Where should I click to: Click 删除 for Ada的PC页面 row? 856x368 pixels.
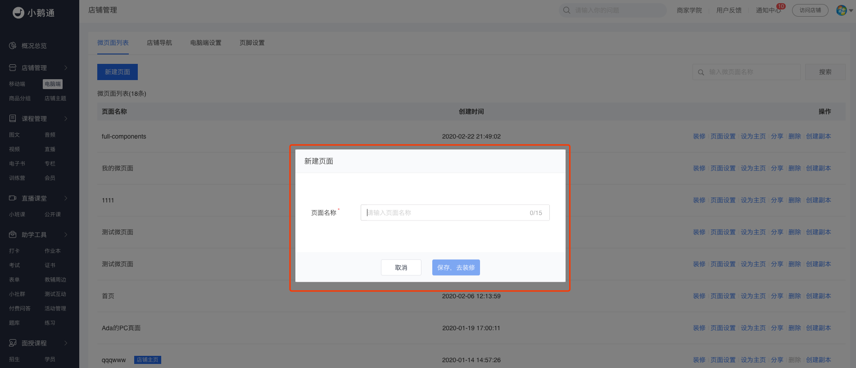(795, 328)
